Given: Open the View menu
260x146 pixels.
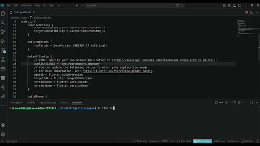Looking at the screenshot, I should click(37, 5).
